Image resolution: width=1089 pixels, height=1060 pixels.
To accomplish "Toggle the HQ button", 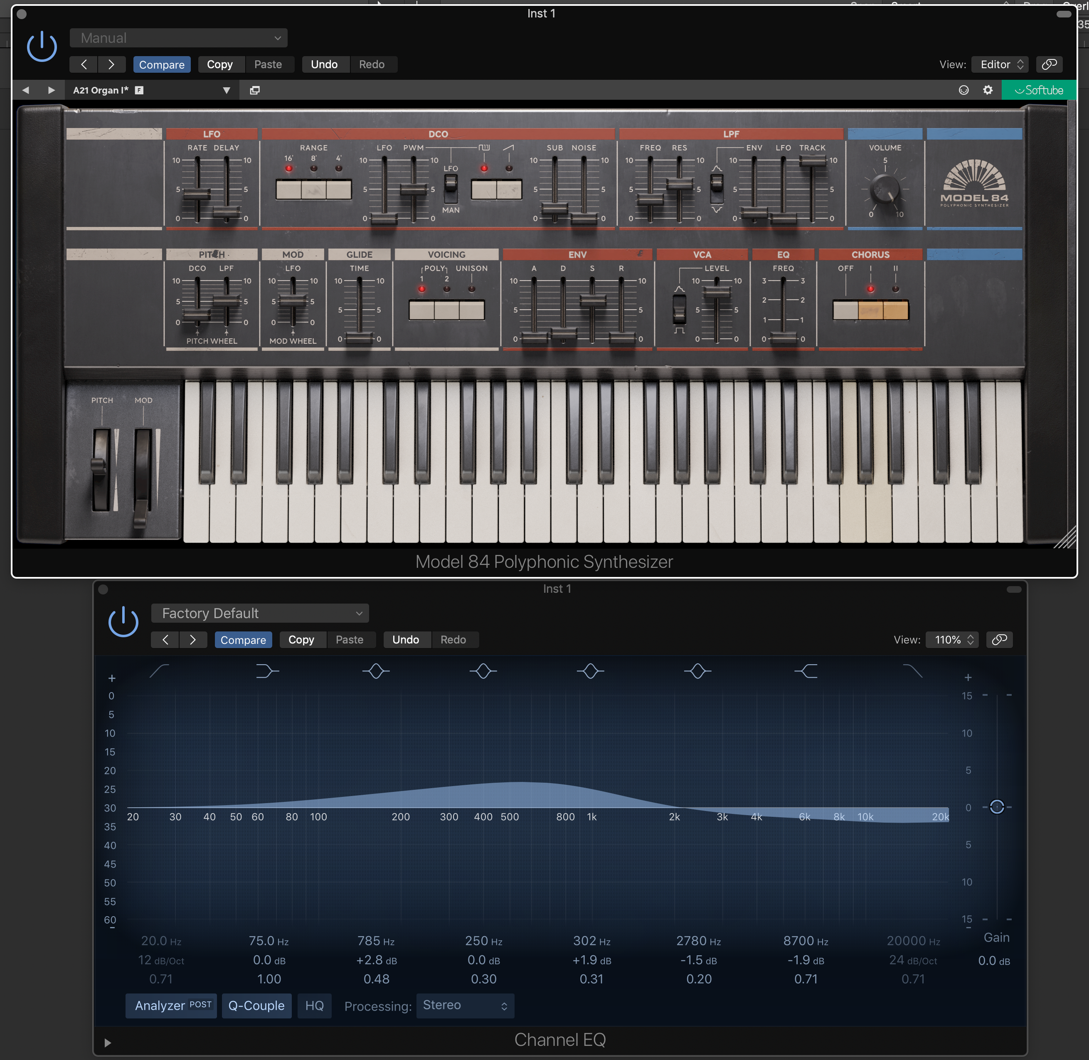I will 315,1006.
